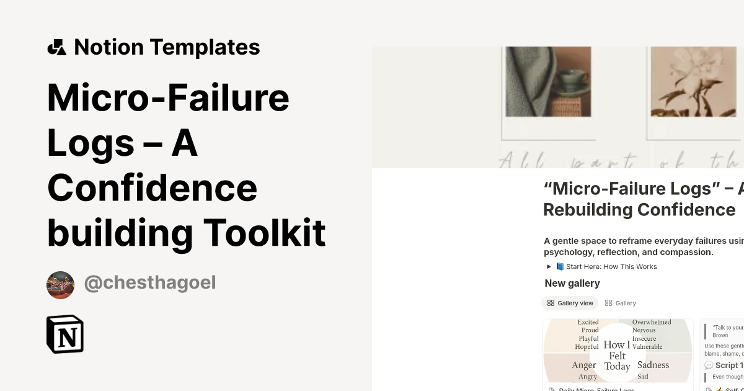Click the grid icon in Gallery view button
The width and height of the screenshot is (744, 391).
(551, 303)
